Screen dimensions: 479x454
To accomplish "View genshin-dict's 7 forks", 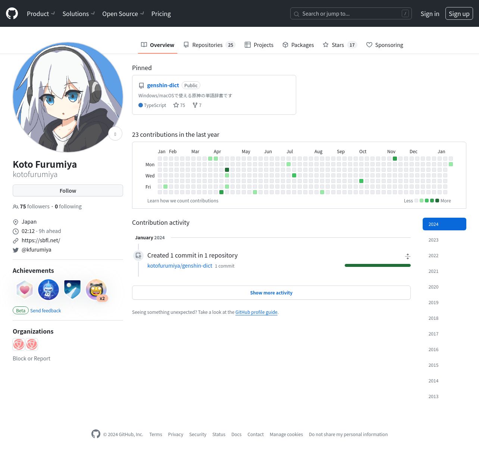I will coord(197,105).
